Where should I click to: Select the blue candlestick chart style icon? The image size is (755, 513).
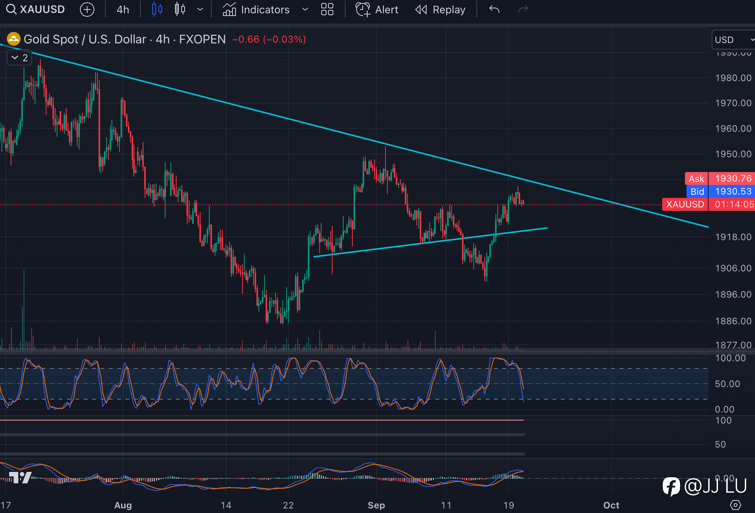click(157, 10)
